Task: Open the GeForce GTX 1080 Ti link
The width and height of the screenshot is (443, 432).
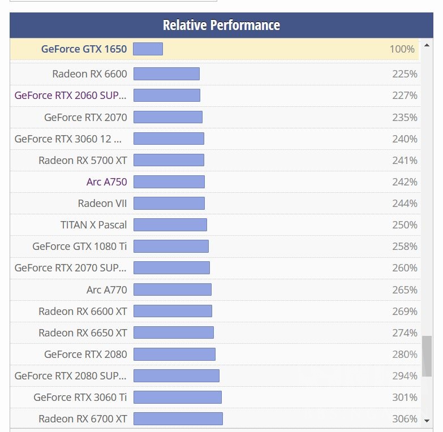Action: [x=80, y=247]
